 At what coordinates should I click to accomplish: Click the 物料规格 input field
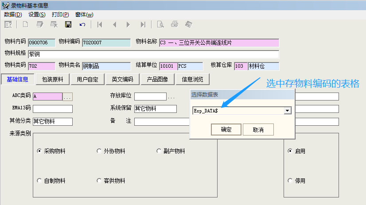pos(153,54)
